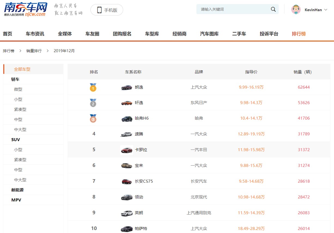Open the 帕萨特 car thumbnail
Image resolution: width=334 pixels, height=233 pixels.
(x=127, y=229)
